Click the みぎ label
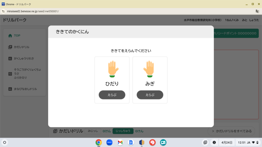Image resolution: width=262 pixels, height=147 pixels. (x=150, y=84)
